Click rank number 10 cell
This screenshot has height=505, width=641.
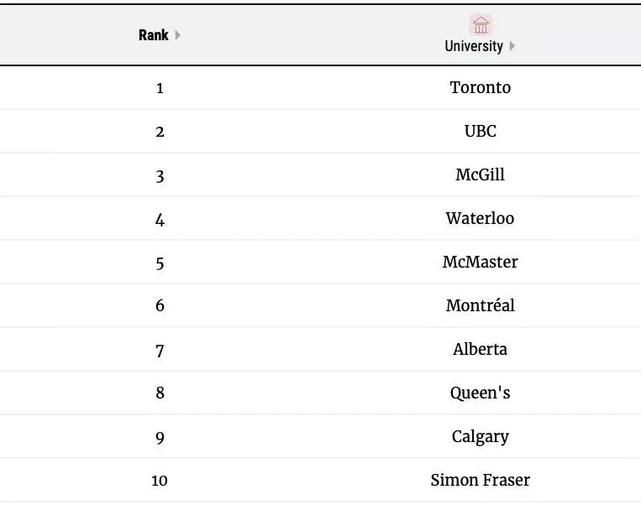click(x=160, y=481)
